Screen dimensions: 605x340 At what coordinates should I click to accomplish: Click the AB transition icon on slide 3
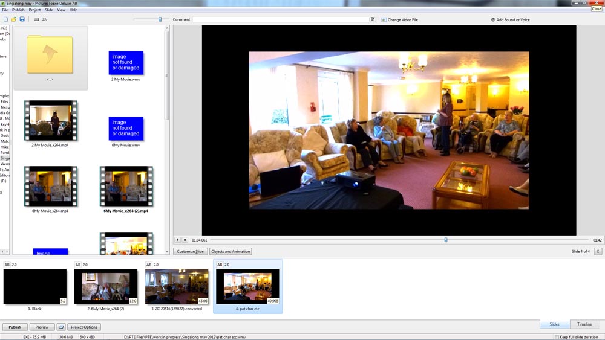point(149,265)
